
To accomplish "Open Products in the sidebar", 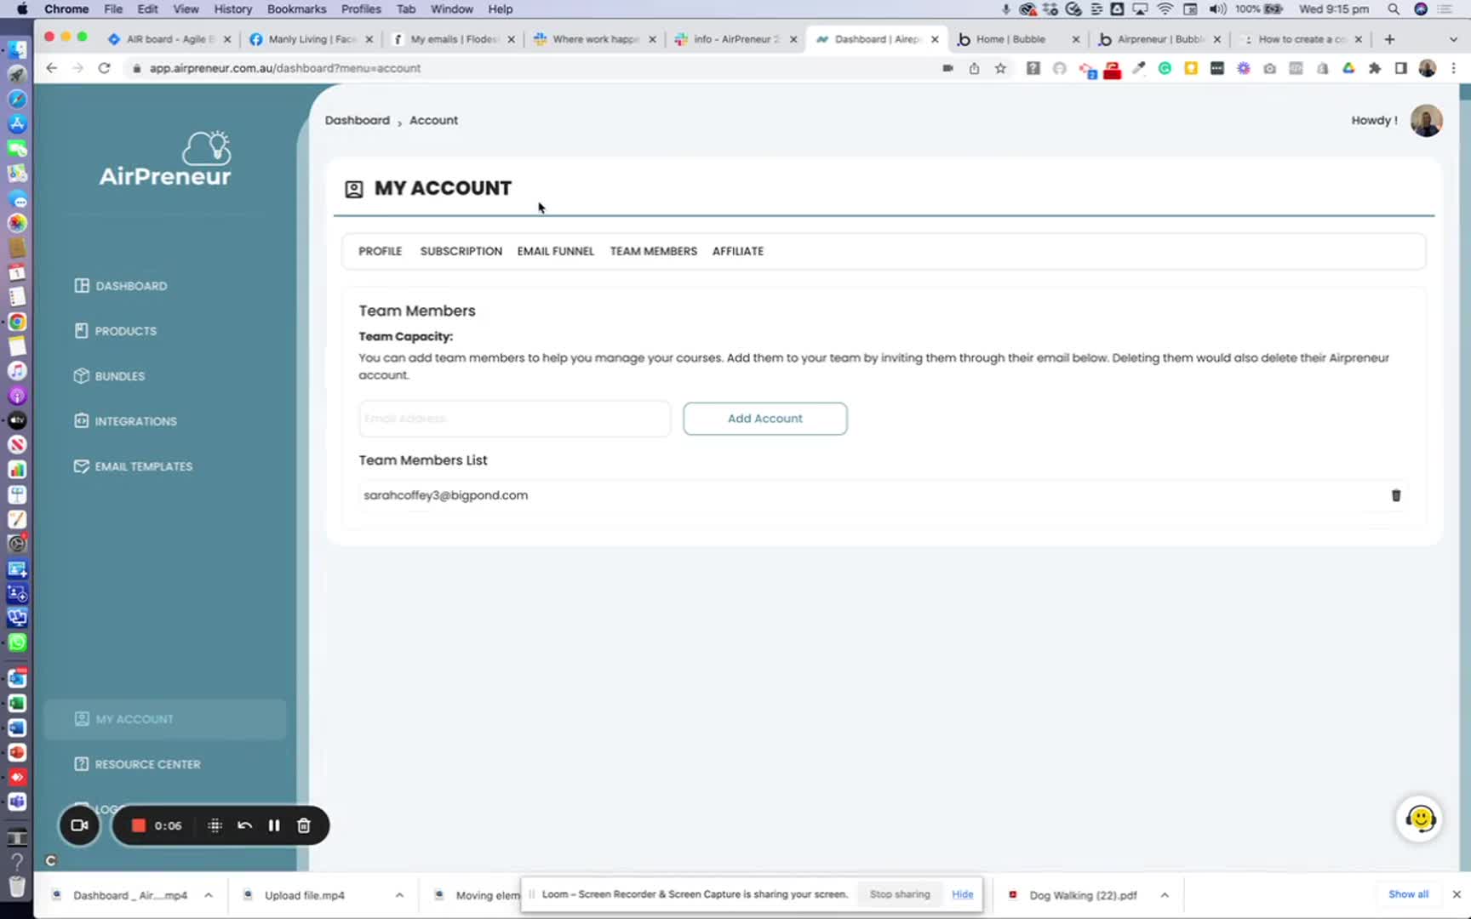I will point(116,331).
